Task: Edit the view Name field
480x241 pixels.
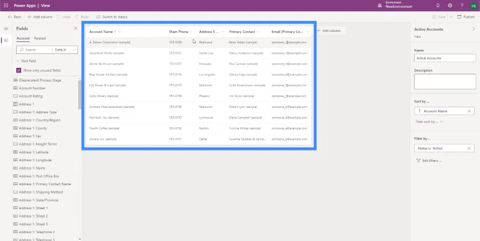Action: (445, 58)
